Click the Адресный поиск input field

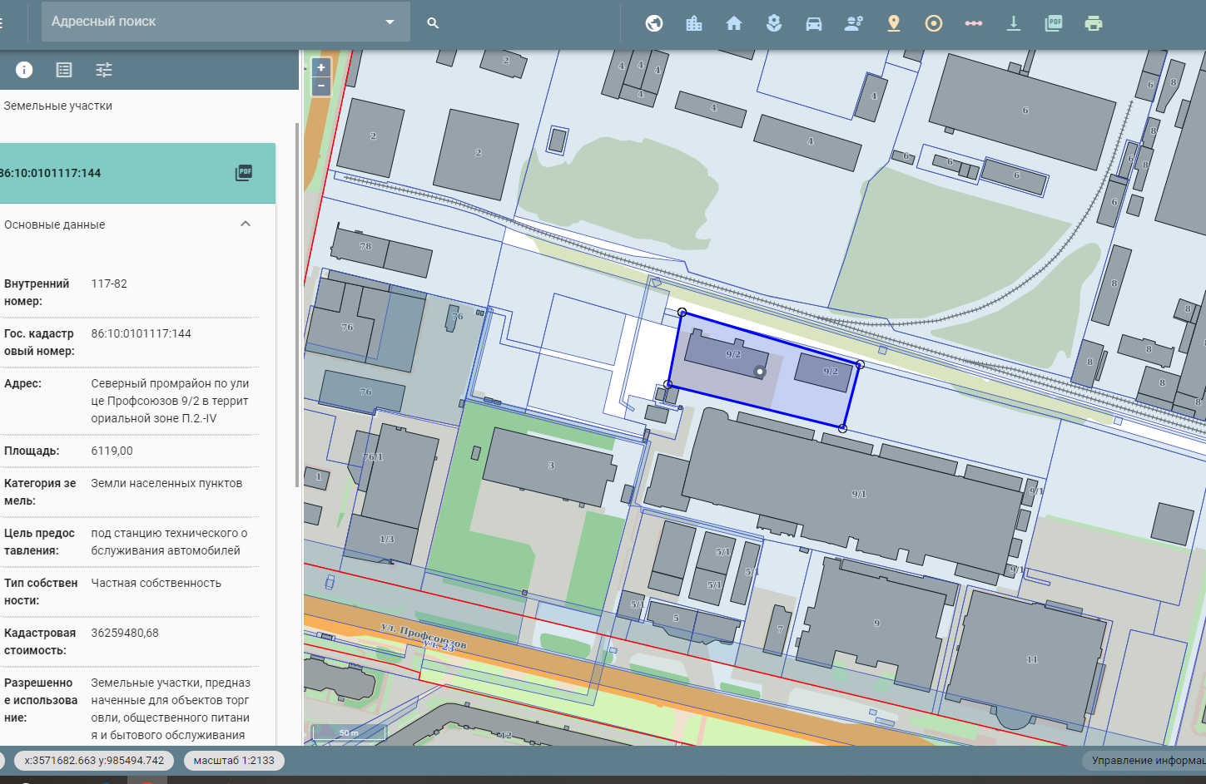(208, 22)
